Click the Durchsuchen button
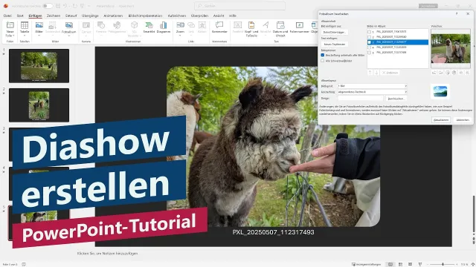 coord(396,99)
